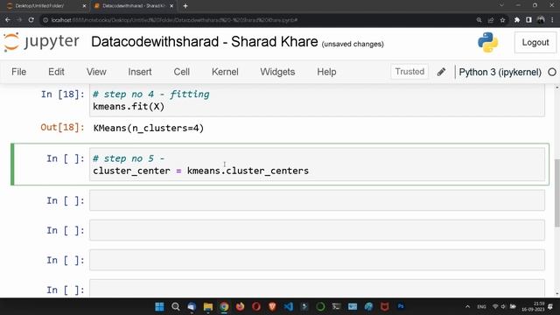
Task: Open the Insert menu
Action: (140, 72)
